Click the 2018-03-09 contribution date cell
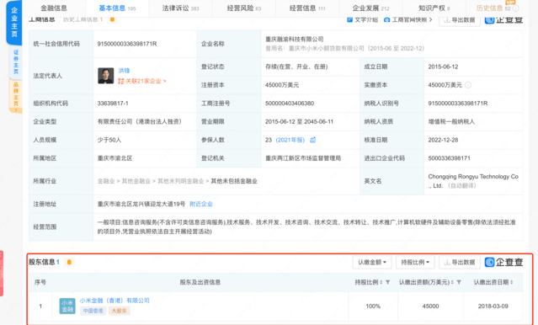 pyautogui.click(x=493, y=306)
